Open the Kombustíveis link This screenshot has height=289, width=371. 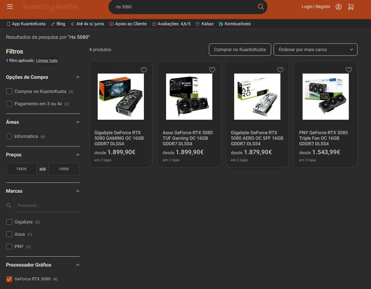tap(238, 24)
